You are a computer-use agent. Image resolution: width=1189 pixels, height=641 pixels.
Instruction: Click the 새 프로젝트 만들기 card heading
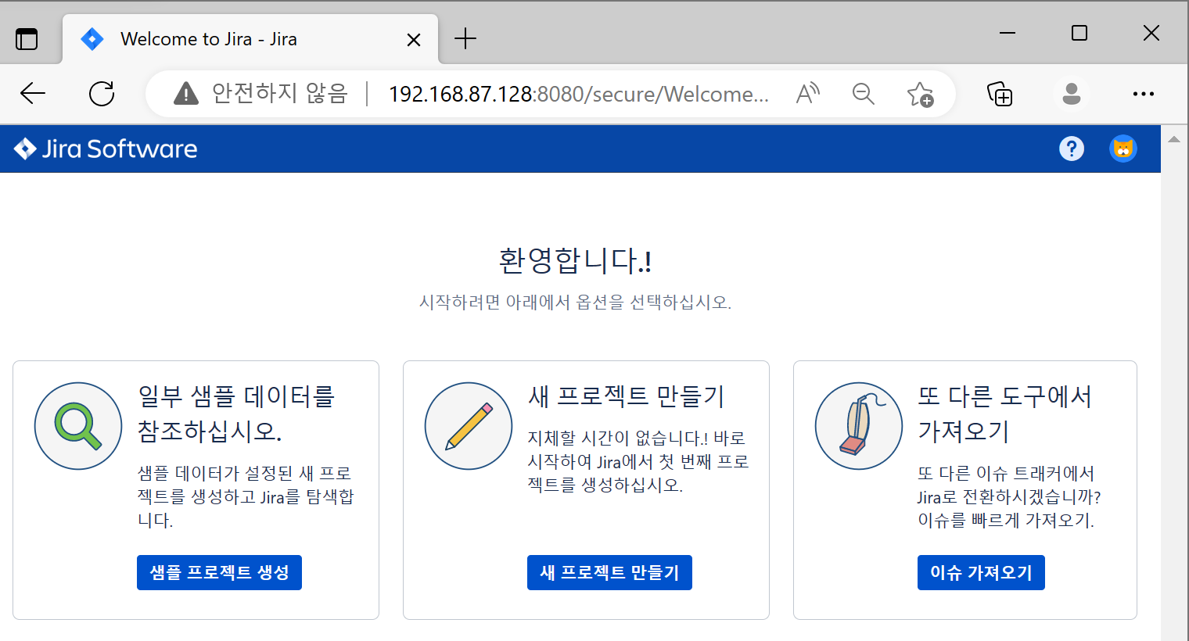click(627, 396)
